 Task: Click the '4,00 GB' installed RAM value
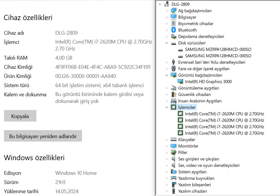tap(64, 58)
